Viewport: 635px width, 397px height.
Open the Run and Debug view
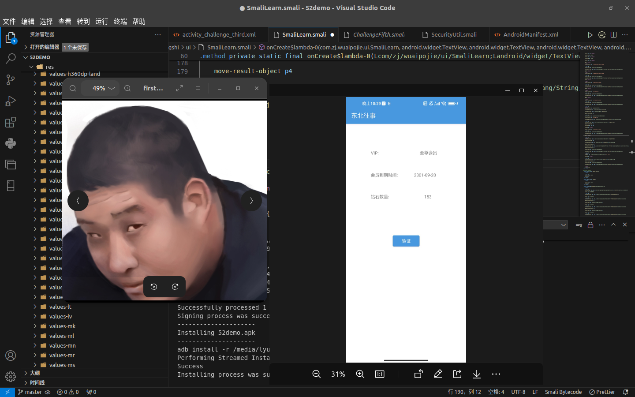(x=11, y=101)
